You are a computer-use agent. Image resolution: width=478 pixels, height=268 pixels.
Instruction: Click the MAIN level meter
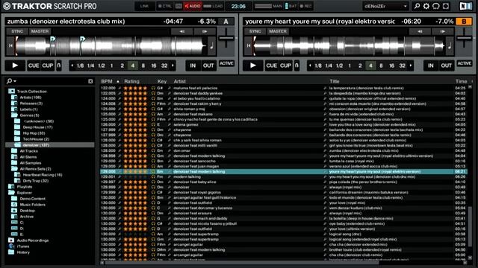(268, 6)
